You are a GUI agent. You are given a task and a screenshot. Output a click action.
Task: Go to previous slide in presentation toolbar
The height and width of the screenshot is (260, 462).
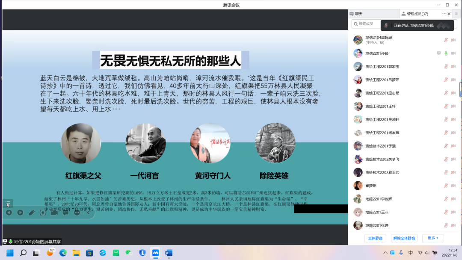click(9, 213)
